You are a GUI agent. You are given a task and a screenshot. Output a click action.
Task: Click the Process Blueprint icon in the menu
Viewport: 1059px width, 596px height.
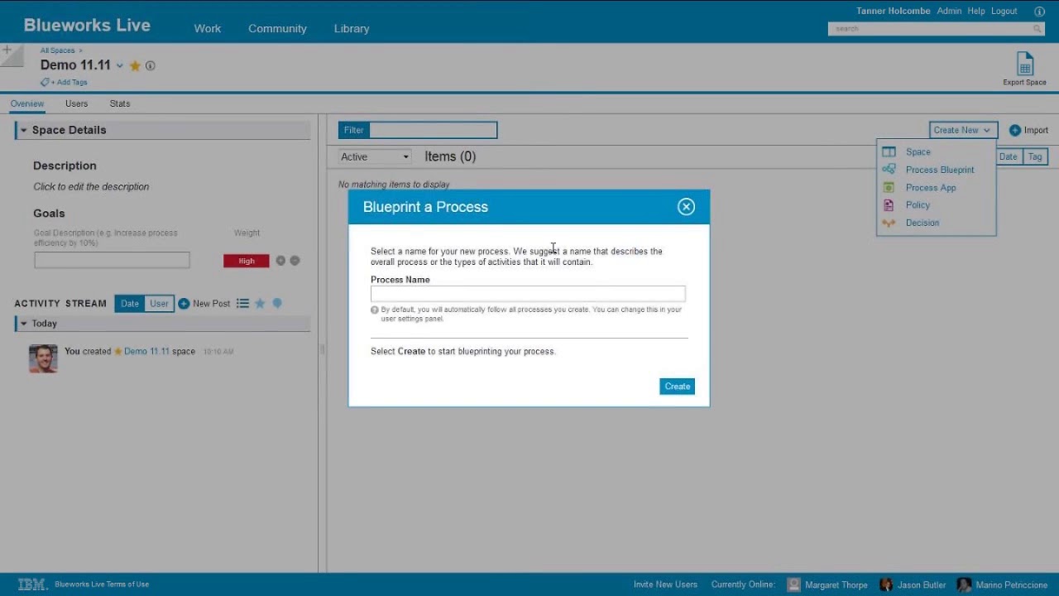pyautogui.click(x=889, y=170)
